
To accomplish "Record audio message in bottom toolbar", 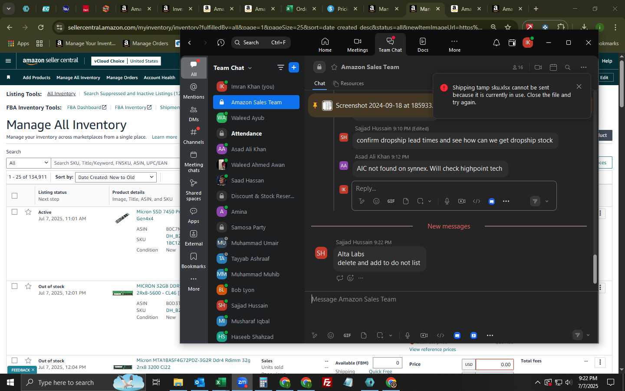I will coord(408,335).
